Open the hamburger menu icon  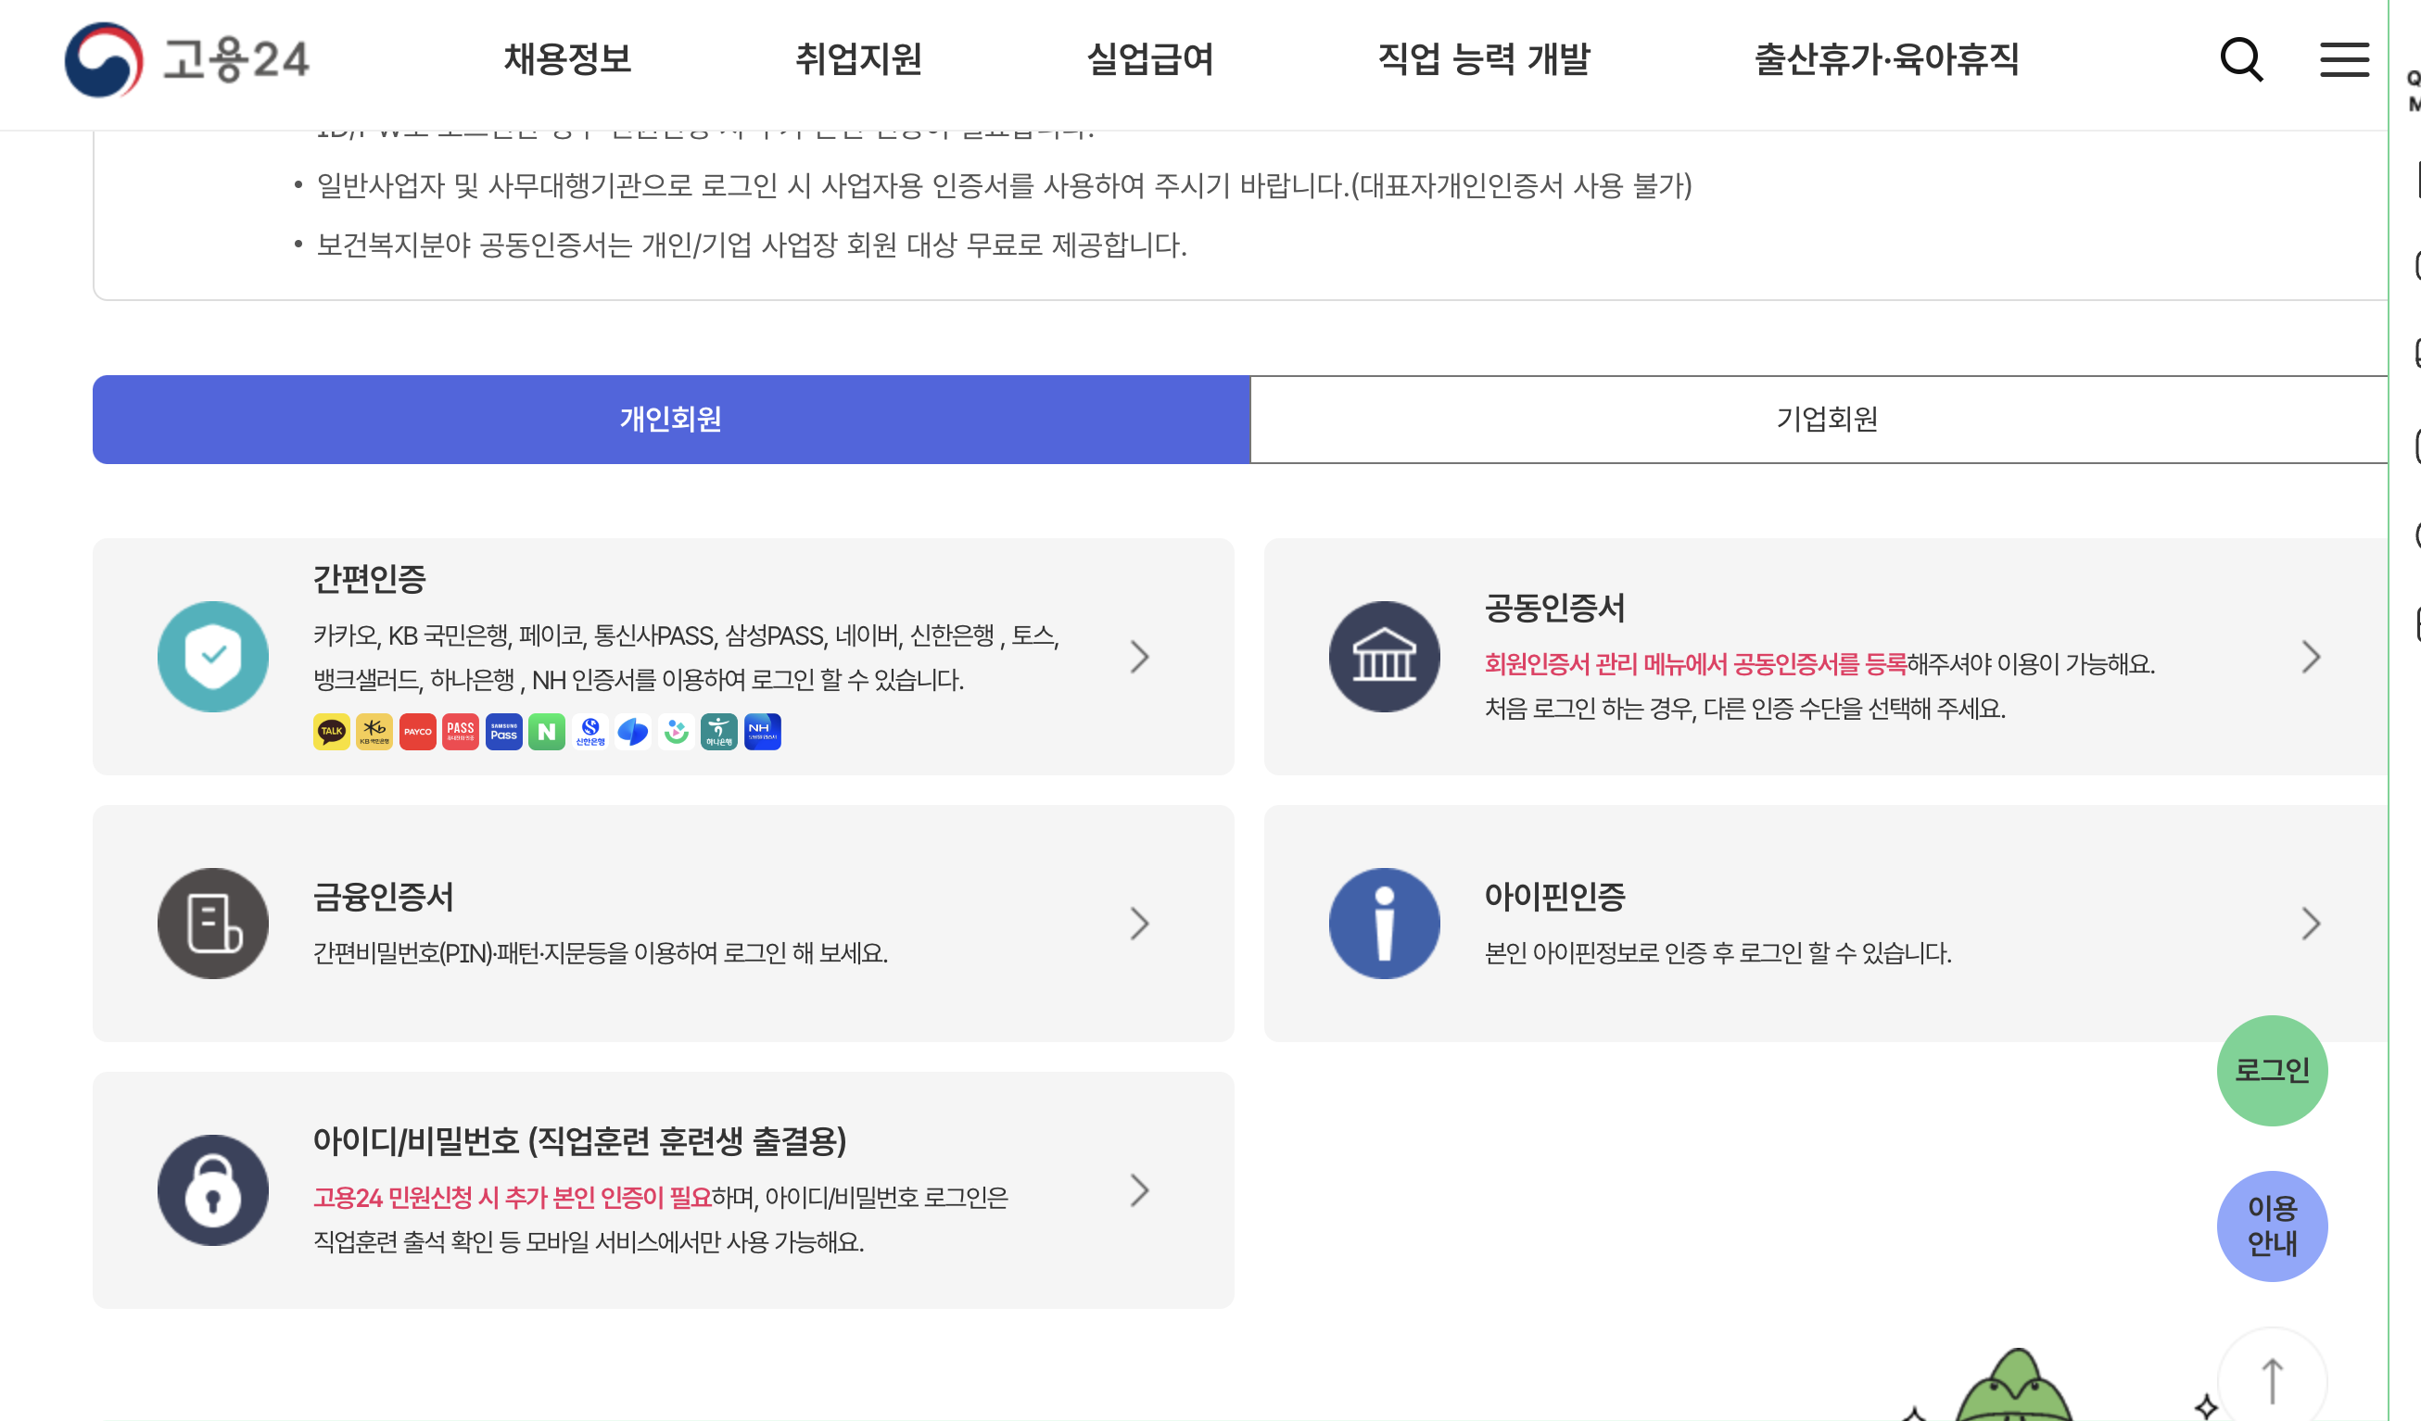[2343, 59]
